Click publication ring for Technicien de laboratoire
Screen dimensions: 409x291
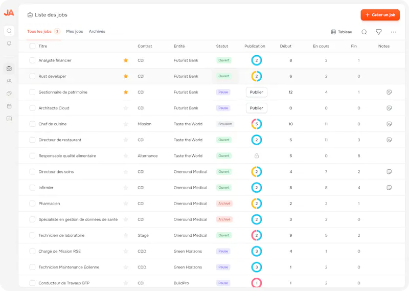tap(257, 235)
